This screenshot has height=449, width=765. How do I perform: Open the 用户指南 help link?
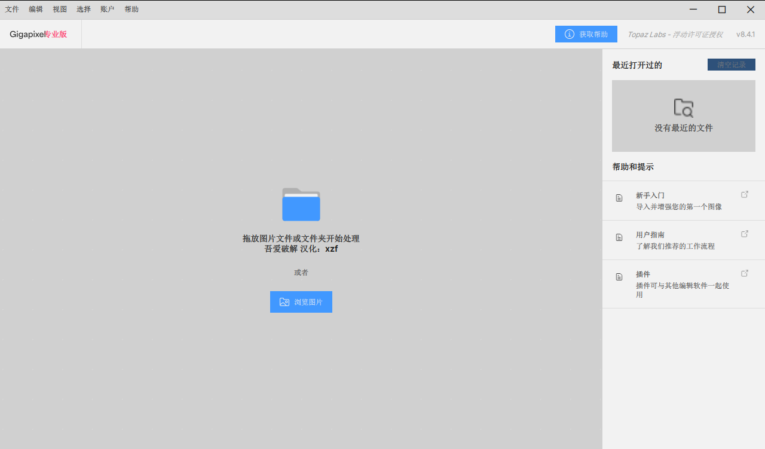tap(684, 240)
